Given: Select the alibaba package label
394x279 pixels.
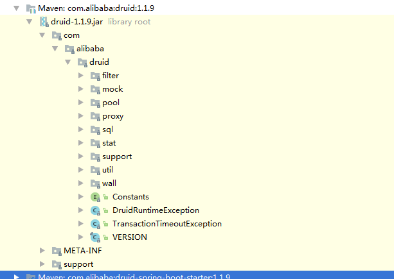Looking at the screenshot, I should [90, 49].
